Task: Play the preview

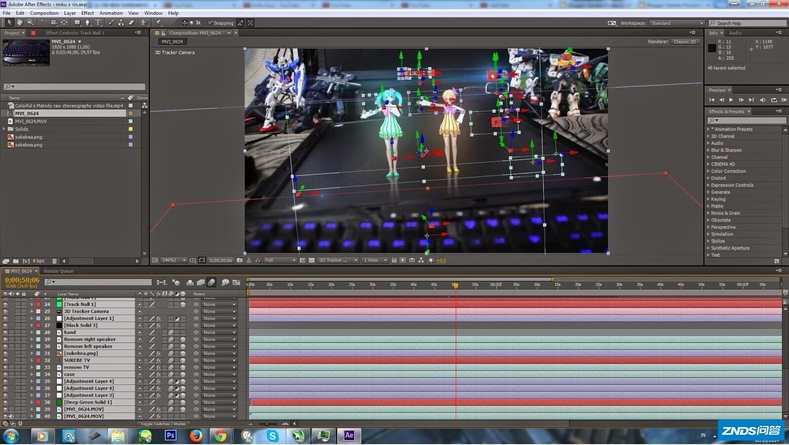Action: pos(731,100)
